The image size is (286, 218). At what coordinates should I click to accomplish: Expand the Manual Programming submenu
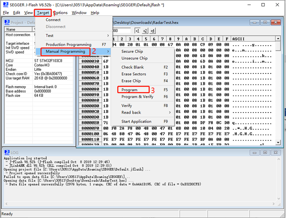(74, 51)
